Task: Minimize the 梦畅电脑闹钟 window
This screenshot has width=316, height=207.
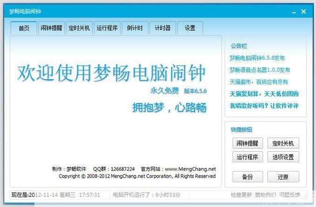Action: click(x=294, y=12)
